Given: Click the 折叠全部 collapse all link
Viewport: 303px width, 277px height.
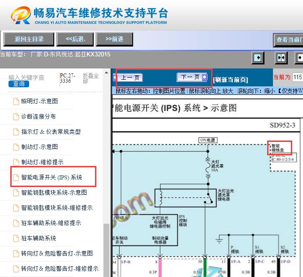Looking at the screenshot, I should (91, 78).
